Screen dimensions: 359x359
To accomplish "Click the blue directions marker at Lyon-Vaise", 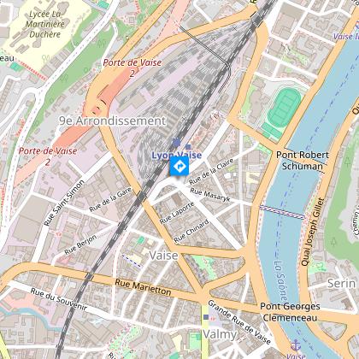I will 179,166.
